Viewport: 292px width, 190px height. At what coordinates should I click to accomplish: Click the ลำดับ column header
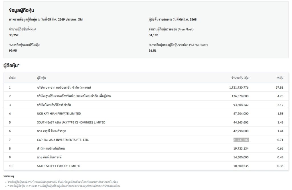click(12, 78)
